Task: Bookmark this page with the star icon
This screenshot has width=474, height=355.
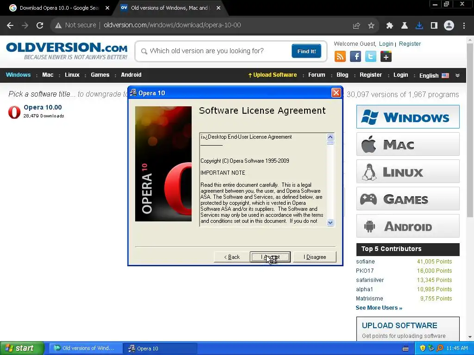Action: pos(371,26)
